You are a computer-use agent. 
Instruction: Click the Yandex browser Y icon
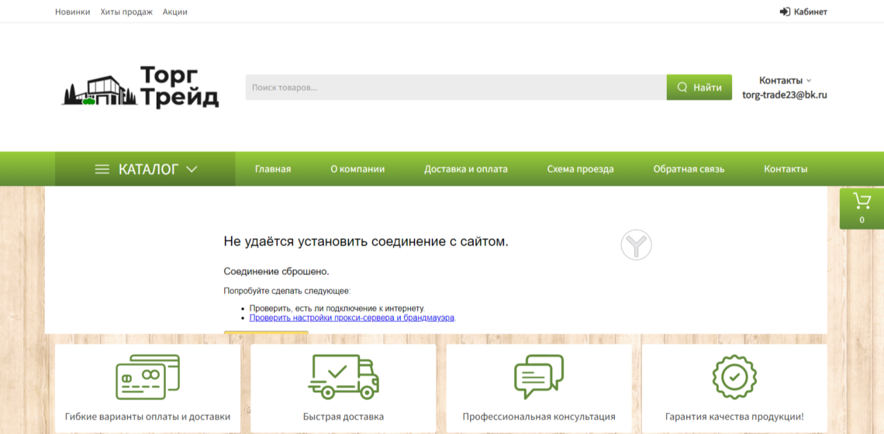pyautogui.click(x=636, y=245)
